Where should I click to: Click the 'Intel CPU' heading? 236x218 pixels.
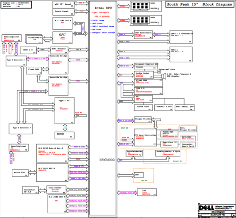(103, 8)
